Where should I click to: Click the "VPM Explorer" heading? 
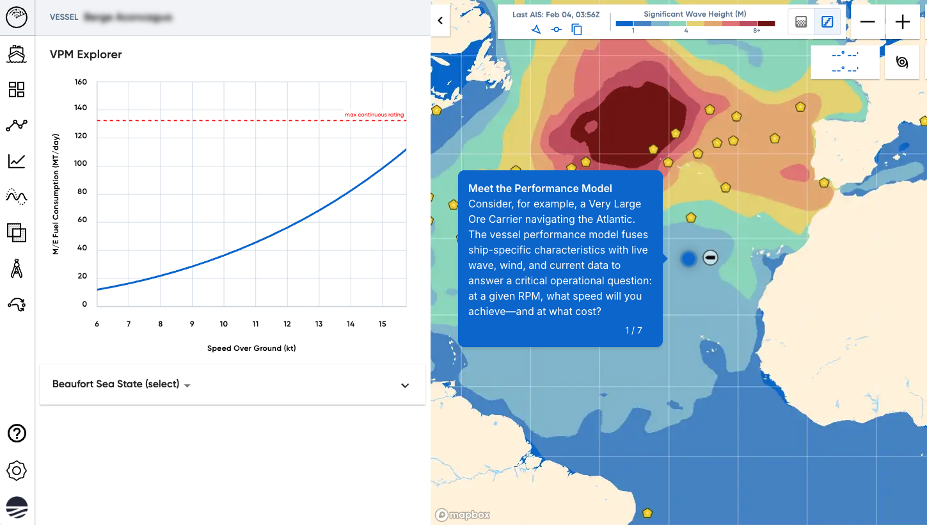(x=86, y=54)
